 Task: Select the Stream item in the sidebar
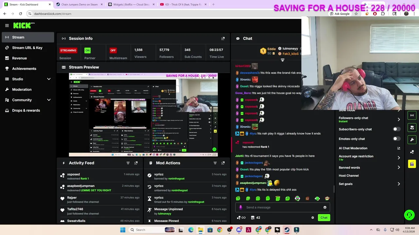coord(28,37)
